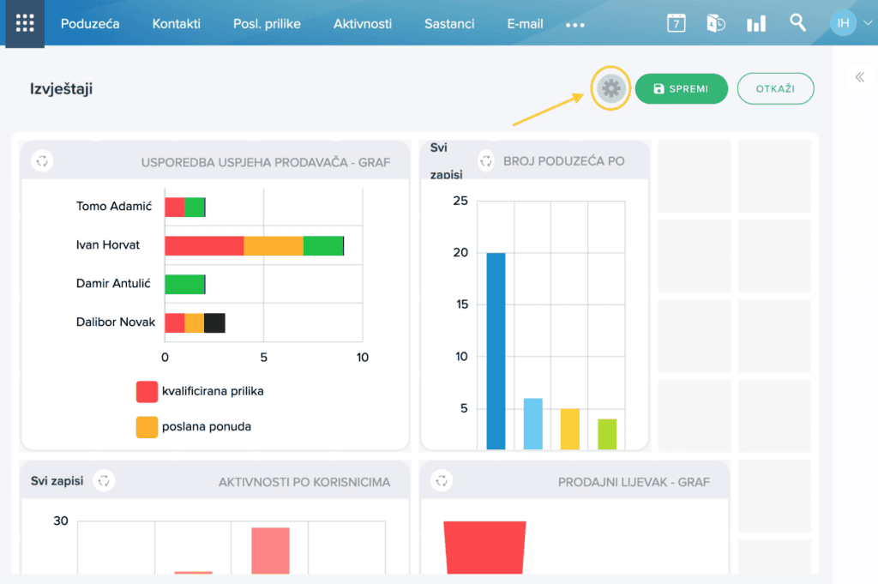Refresh the Broj poduzeća widget
This screenshot has height=584, width=878.
click(485, 161)
